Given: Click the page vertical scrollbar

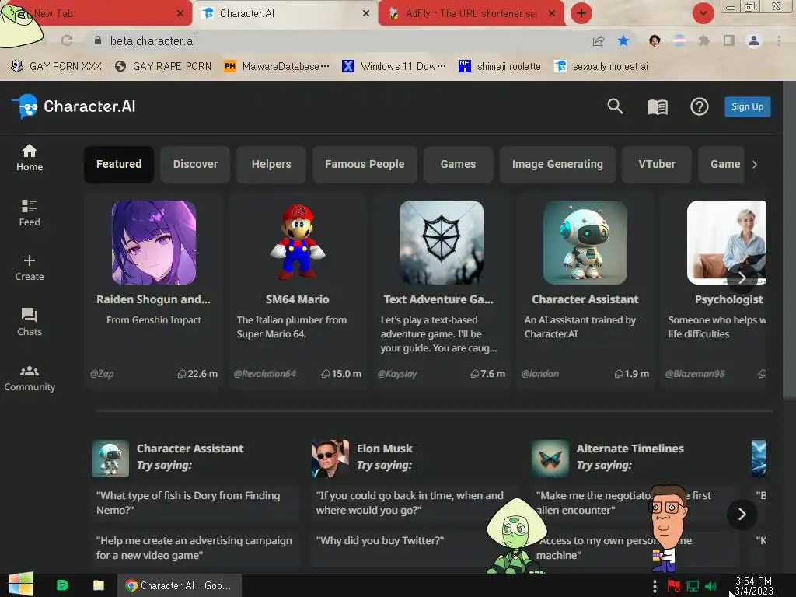Looking at the screenshot, I should (x=789, y=239).
